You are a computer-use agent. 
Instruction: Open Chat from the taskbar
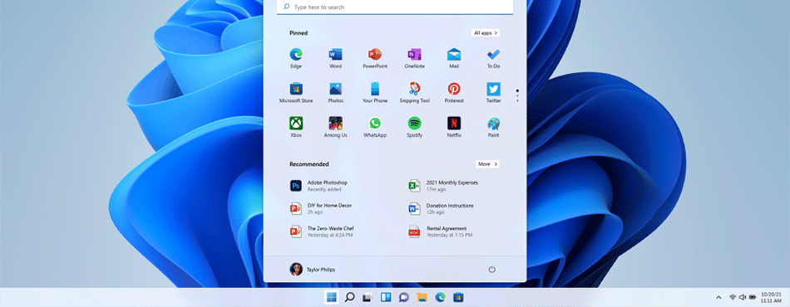click(403, 297)
